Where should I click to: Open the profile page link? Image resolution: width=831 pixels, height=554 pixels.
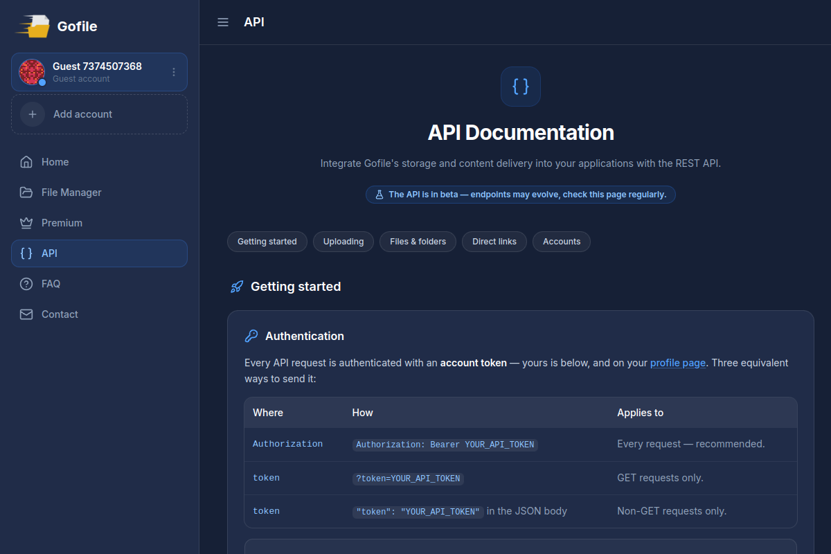[678, 363]
